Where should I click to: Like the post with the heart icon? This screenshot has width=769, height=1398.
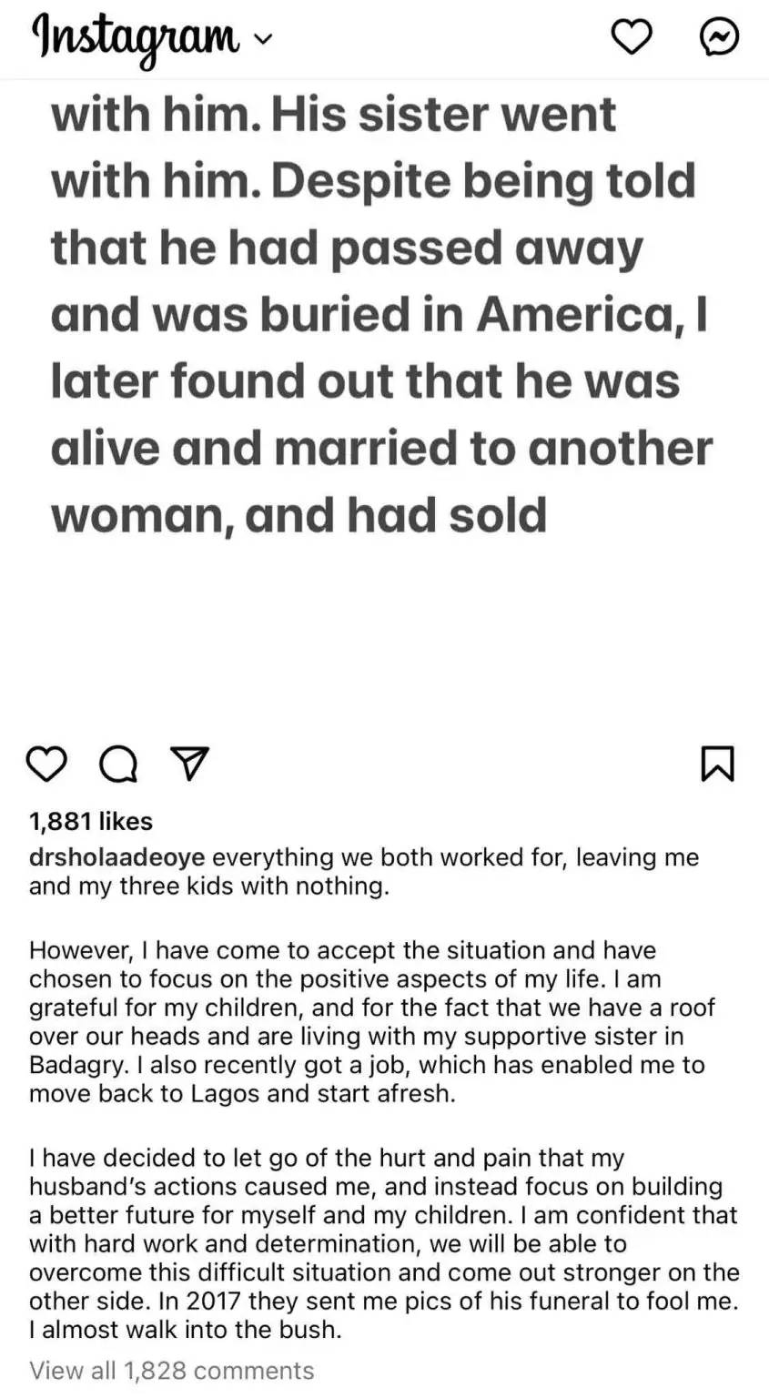pos(46,764)
